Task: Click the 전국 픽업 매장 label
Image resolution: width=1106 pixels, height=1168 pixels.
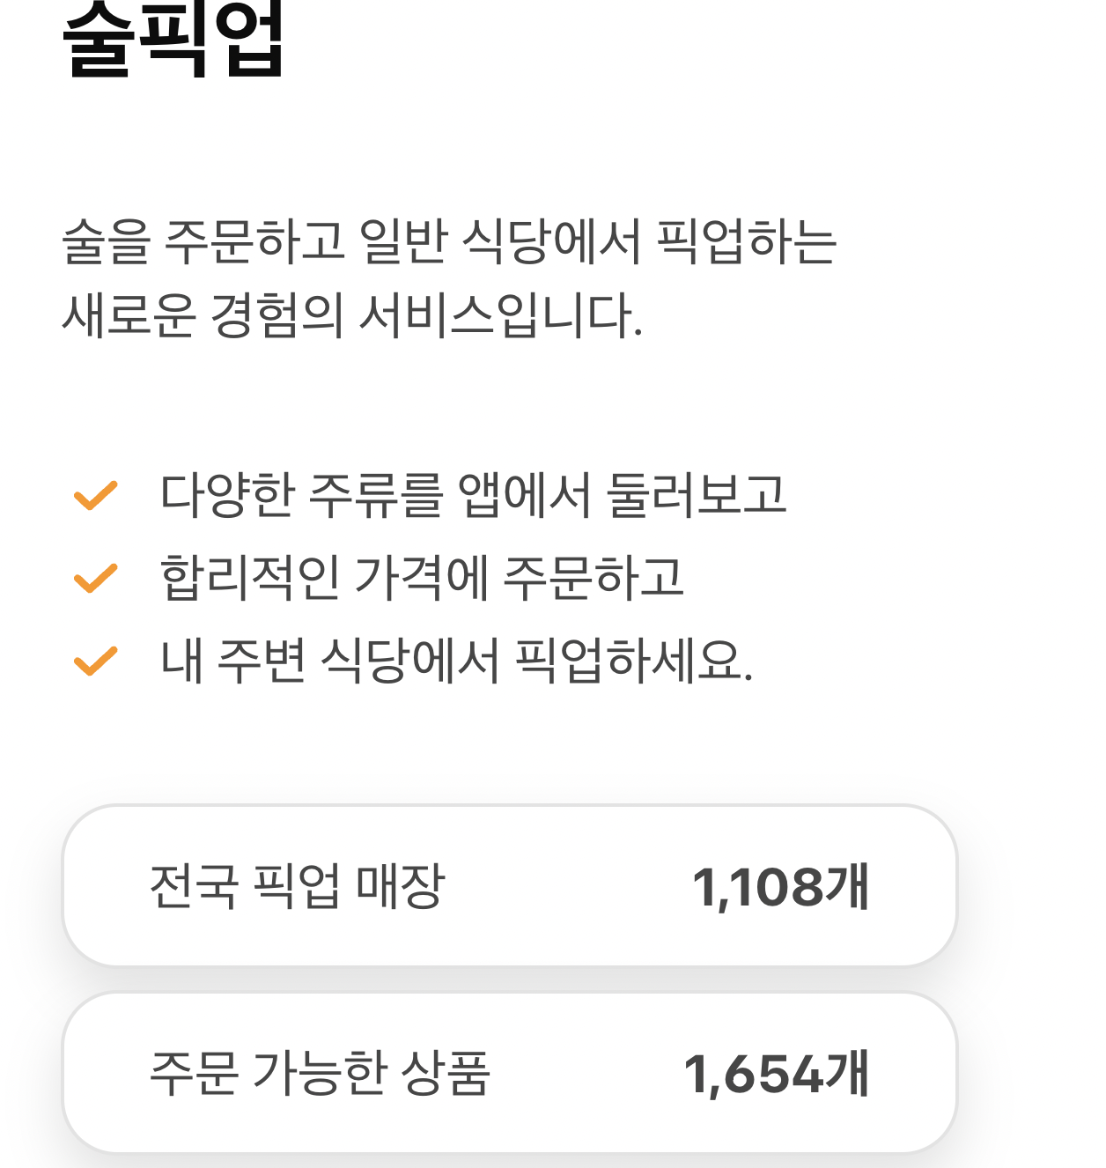Action: point(298,886)
